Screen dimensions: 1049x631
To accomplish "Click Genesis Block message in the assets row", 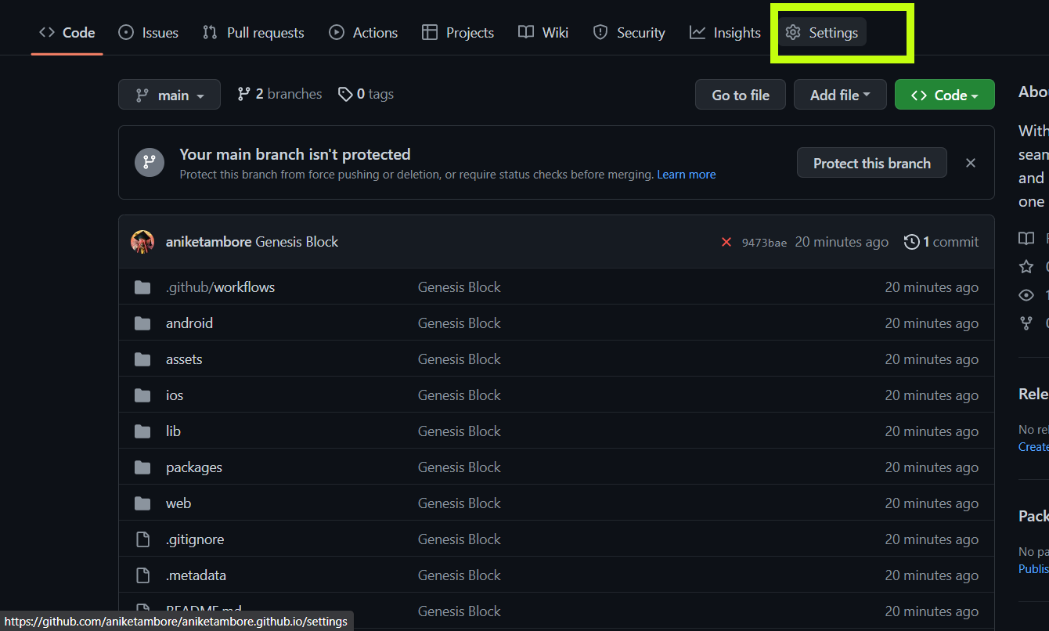I will [x=460, y=359].
